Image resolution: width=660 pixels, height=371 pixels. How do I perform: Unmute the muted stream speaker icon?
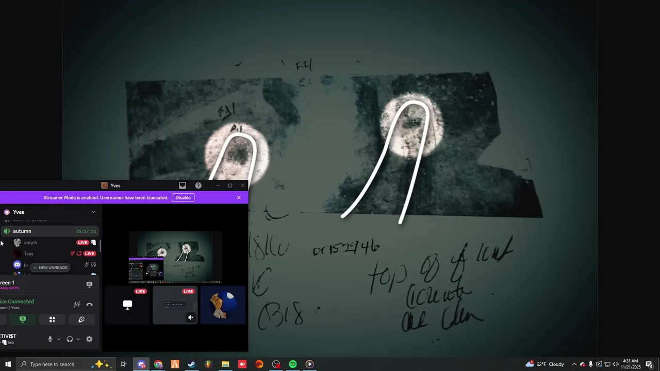coord(191,317)
